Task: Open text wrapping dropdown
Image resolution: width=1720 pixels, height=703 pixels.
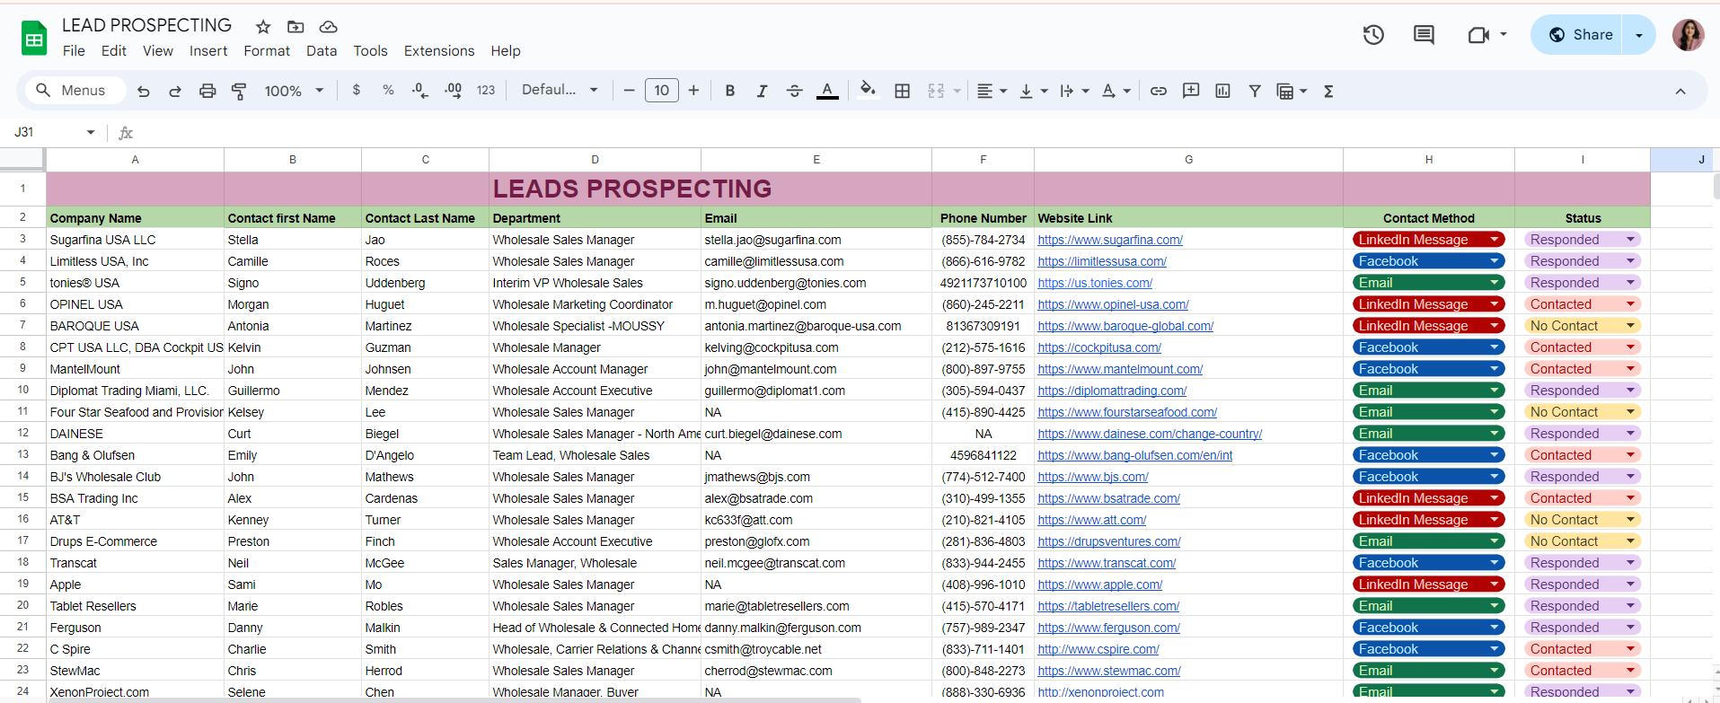Action: click(x=1074, y=91)
